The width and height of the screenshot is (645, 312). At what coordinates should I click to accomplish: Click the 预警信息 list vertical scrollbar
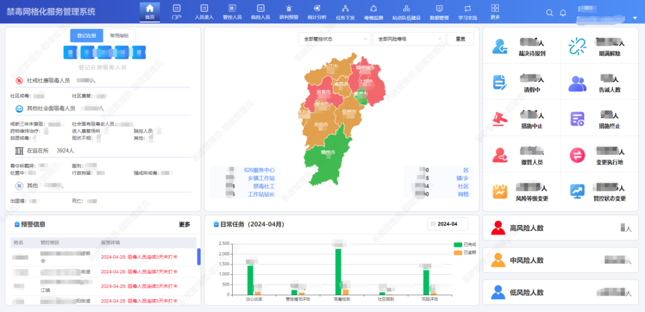point(199,257)
